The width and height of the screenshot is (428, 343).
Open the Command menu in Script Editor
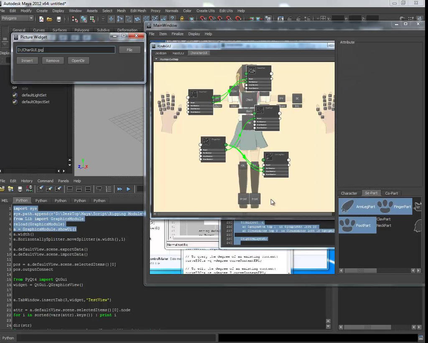[x=45, y=181]
